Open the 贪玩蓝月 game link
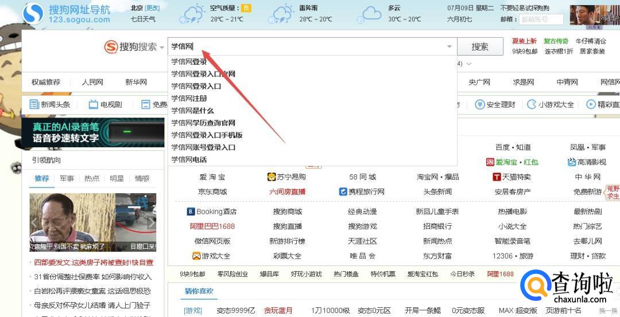 point(278,310)
